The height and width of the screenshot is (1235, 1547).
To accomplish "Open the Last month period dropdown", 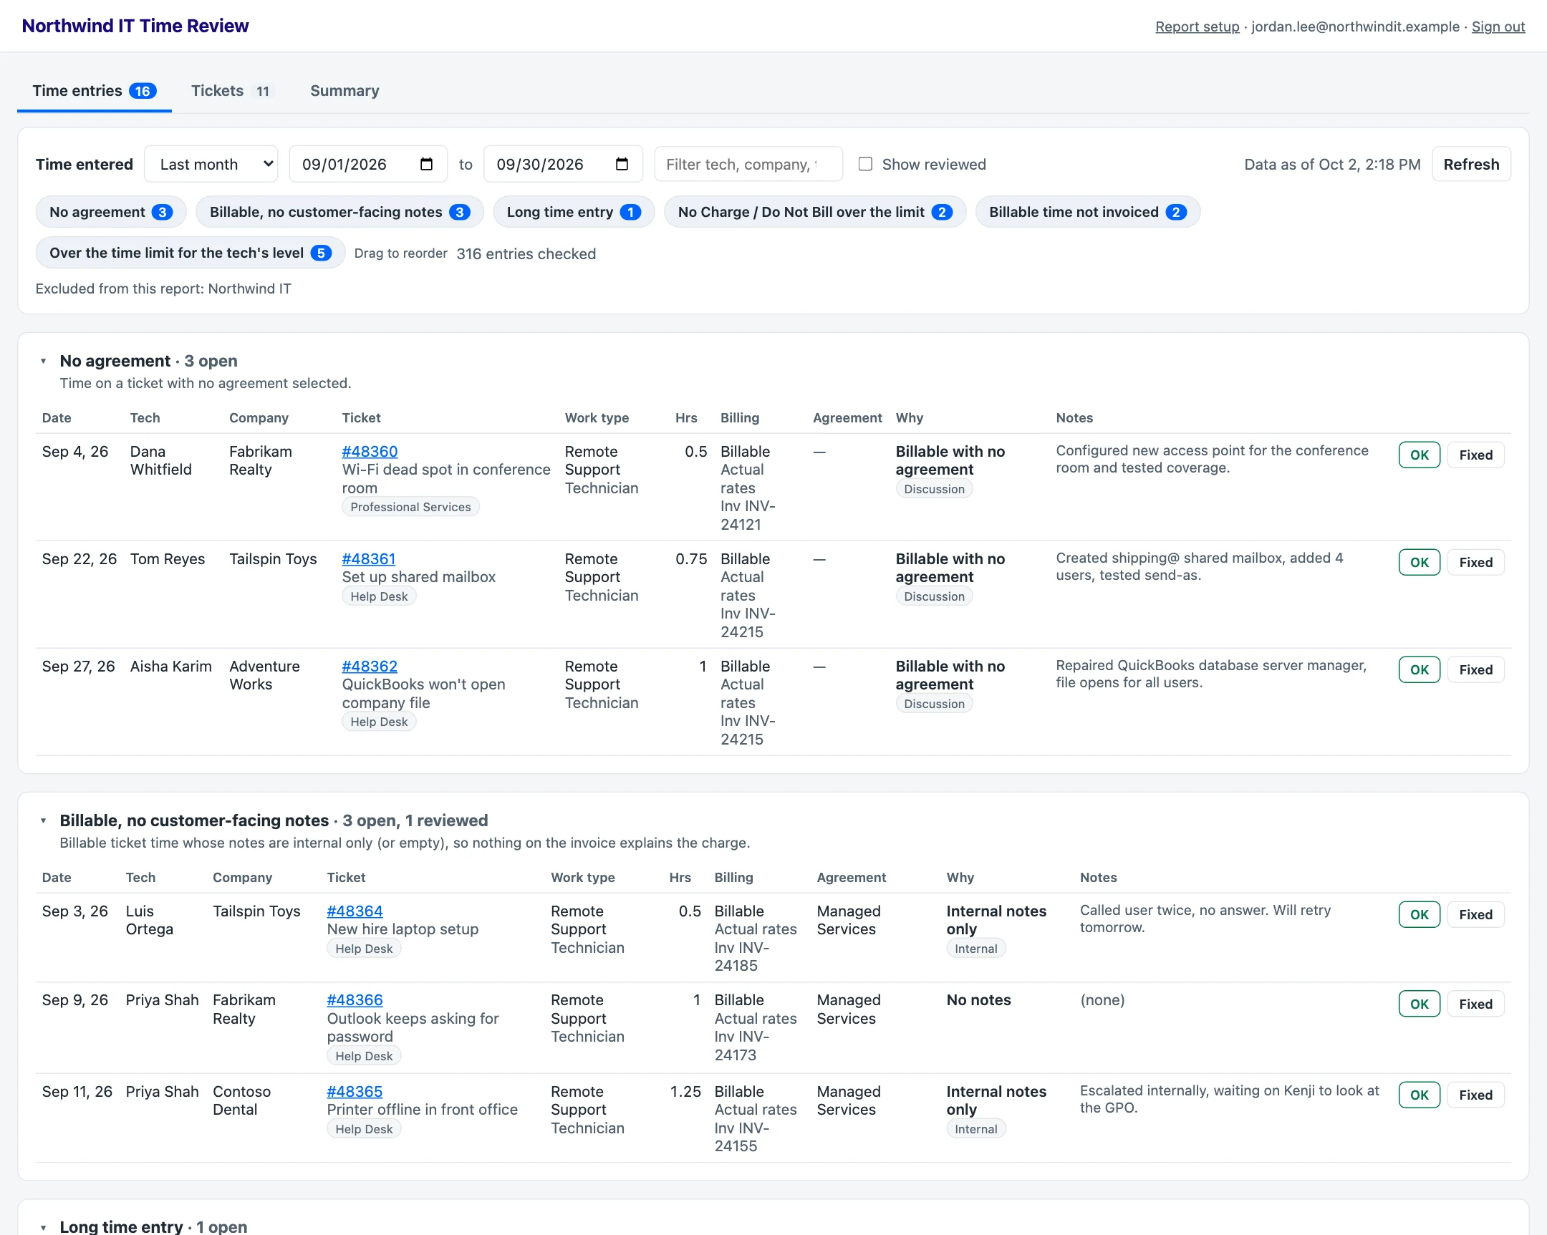I will [x=212, y=164].
